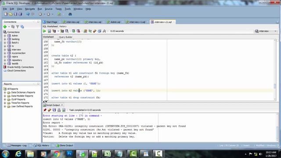Click the red pin icon in Script Output
281x158 pixels.
click(x=45, y=110)
